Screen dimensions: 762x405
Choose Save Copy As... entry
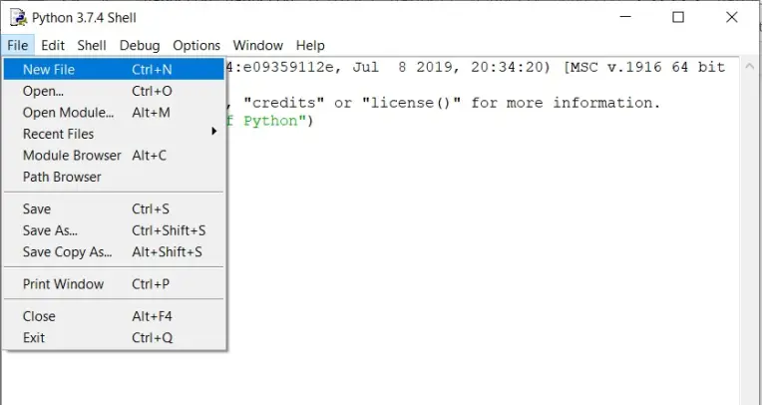[x=114, y=251]
